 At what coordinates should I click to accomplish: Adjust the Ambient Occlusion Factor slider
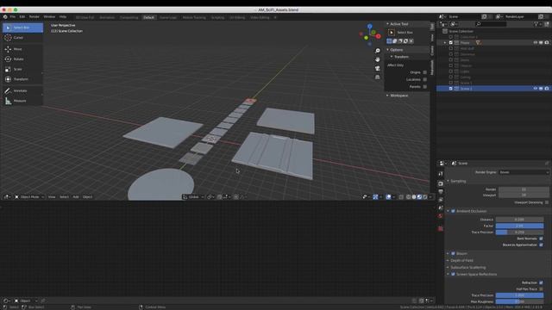(x=519, y=226)
